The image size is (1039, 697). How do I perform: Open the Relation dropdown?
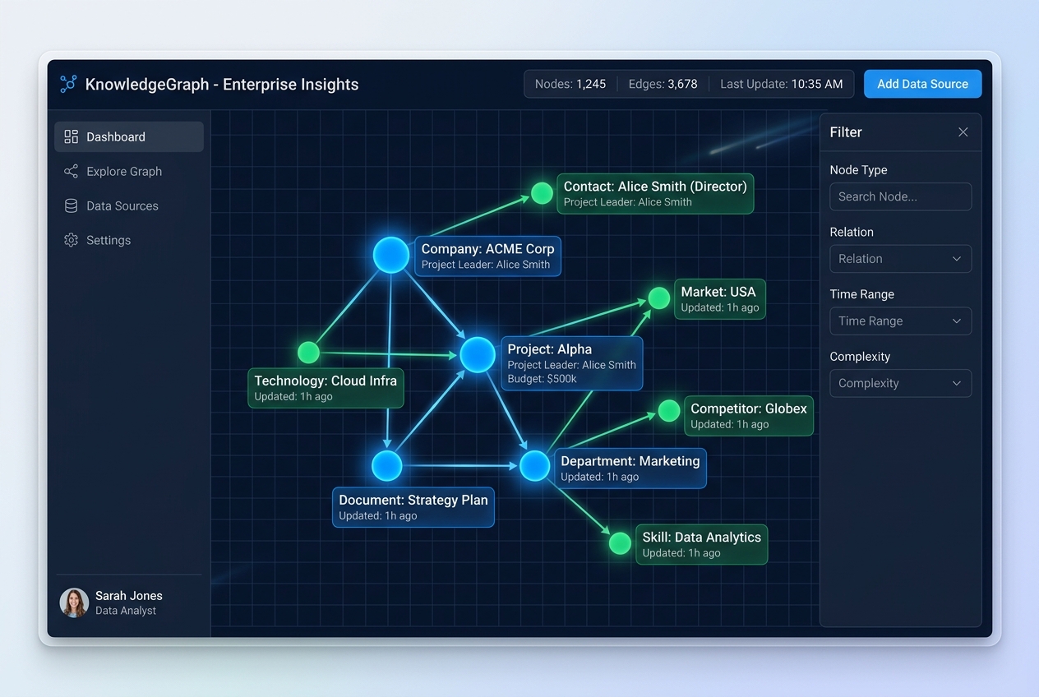tap(901, 259)
